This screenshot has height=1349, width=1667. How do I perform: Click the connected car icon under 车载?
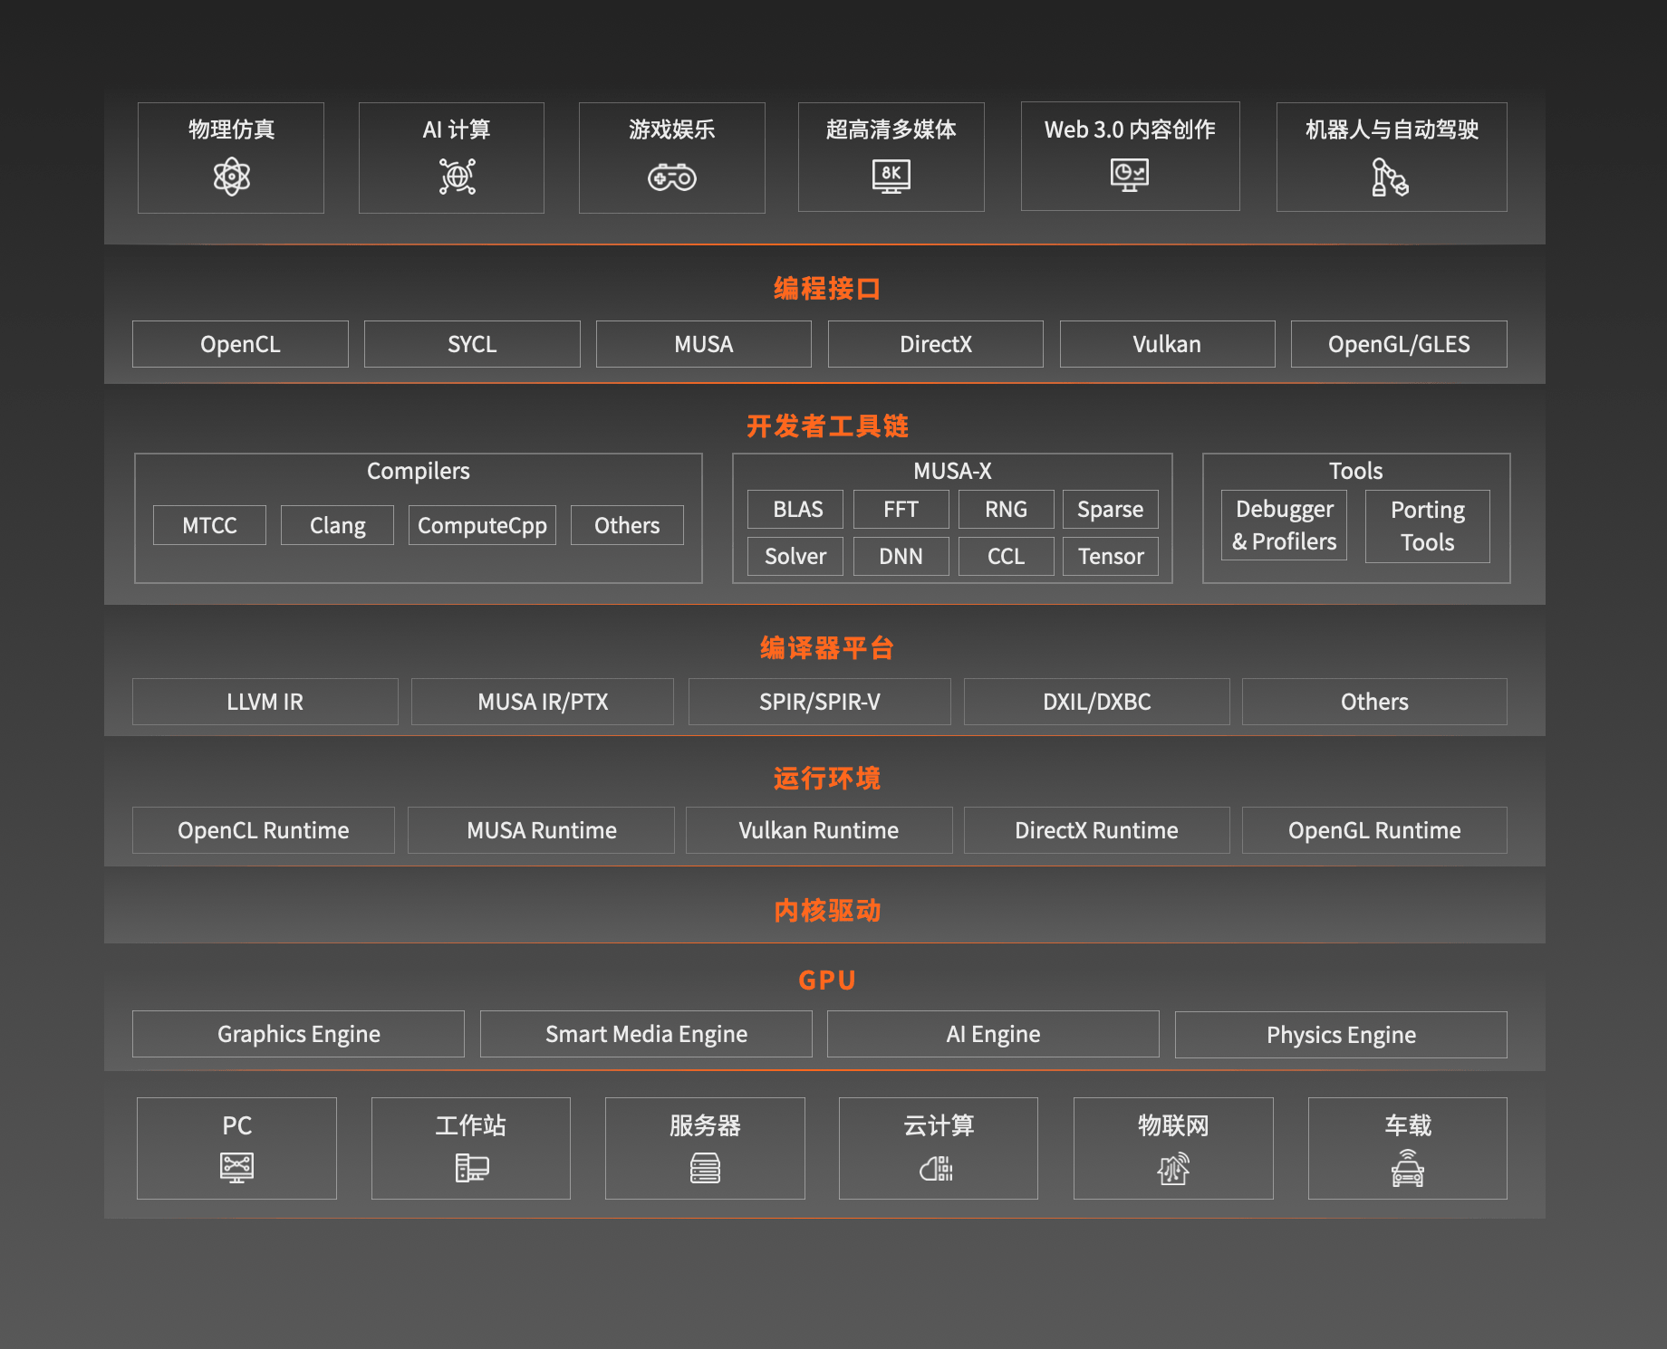(x=1407, y=1168)
